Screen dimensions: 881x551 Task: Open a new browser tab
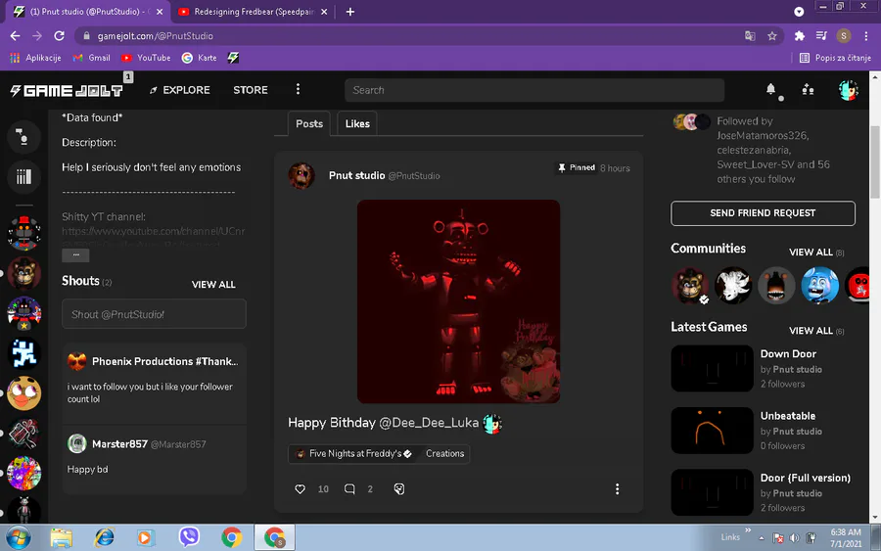point(350,12)
